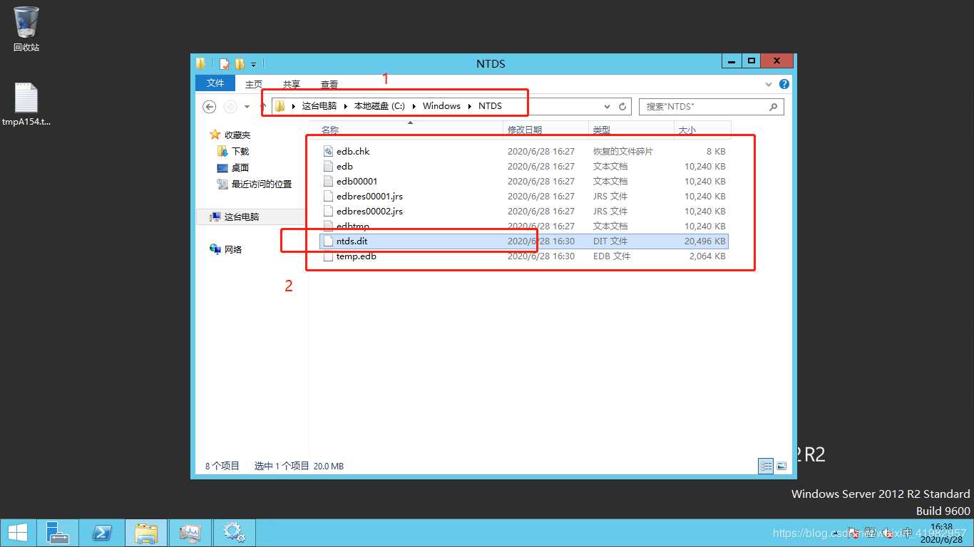Screen dimensions: 974x547
Task: Click the temp.edb file icon
Action: click(x=328, y=256)
